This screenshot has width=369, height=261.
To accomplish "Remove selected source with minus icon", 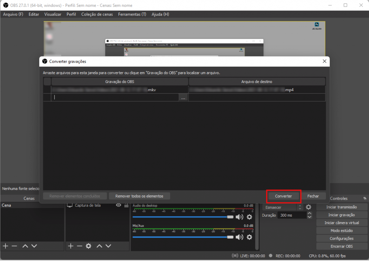I will coord(79,246).
